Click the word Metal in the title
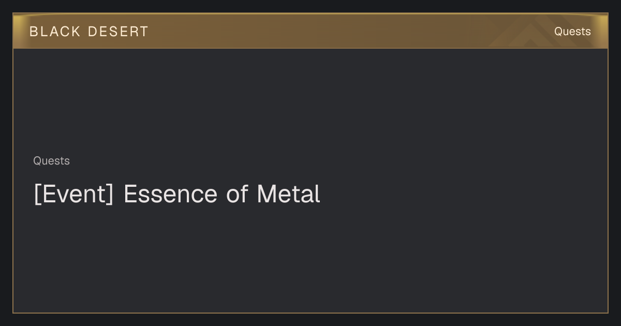 (288, 194)
